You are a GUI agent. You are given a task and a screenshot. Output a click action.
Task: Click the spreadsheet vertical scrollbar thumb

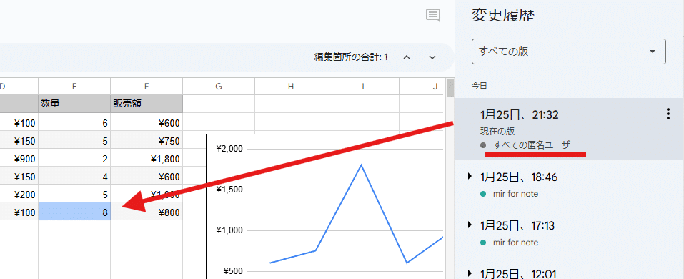coord(450,88)
